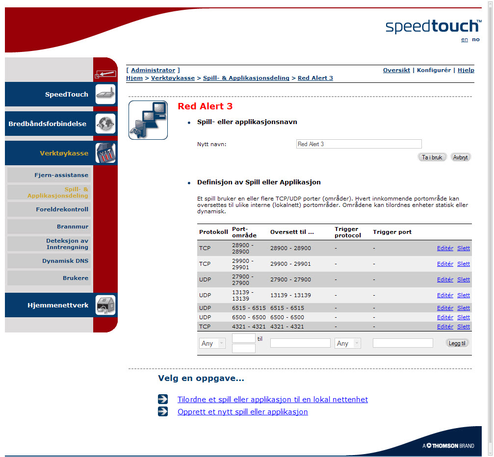
Task: Edit the UDP 6515 port rule
Action: point(445,308)
